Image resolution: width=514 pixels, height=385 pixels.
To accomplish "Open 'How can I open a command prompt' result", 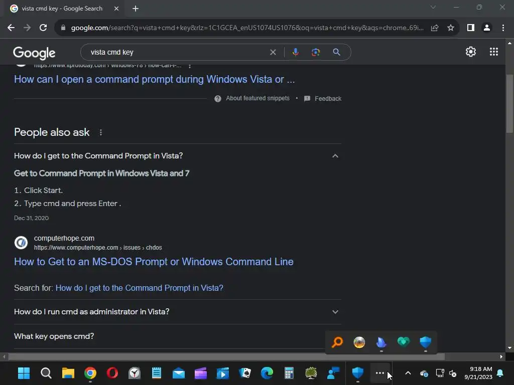I will [155, 79].
